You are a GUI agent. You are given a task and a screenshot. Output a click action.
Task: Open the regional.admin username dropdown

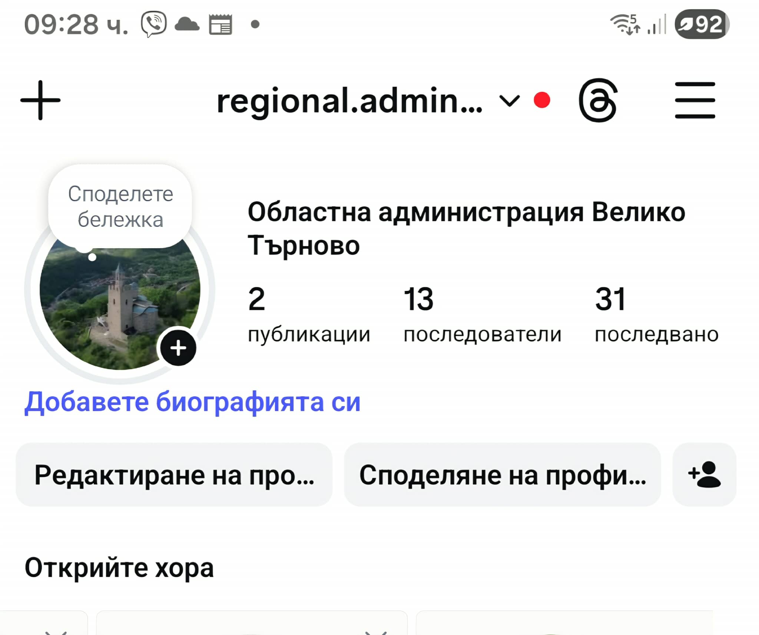(349, 101)
